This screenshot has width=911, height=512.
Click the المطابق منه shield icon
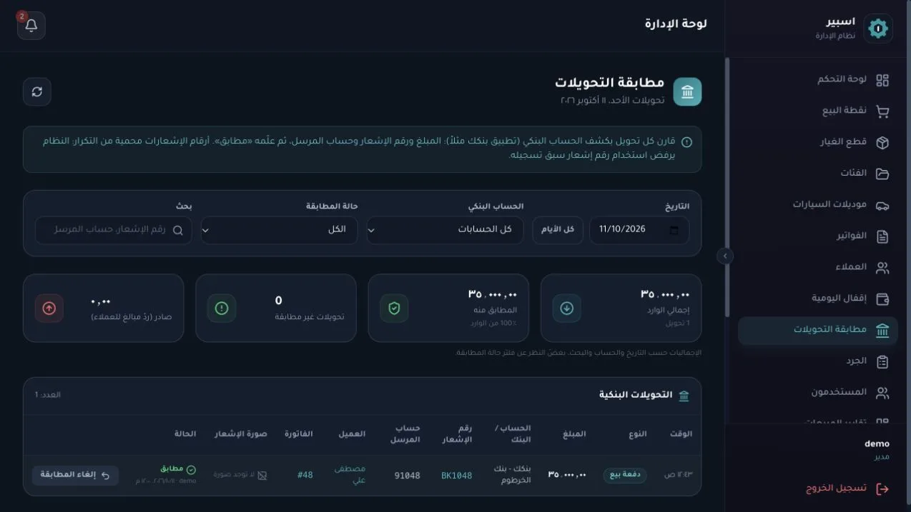pos(394,308)
